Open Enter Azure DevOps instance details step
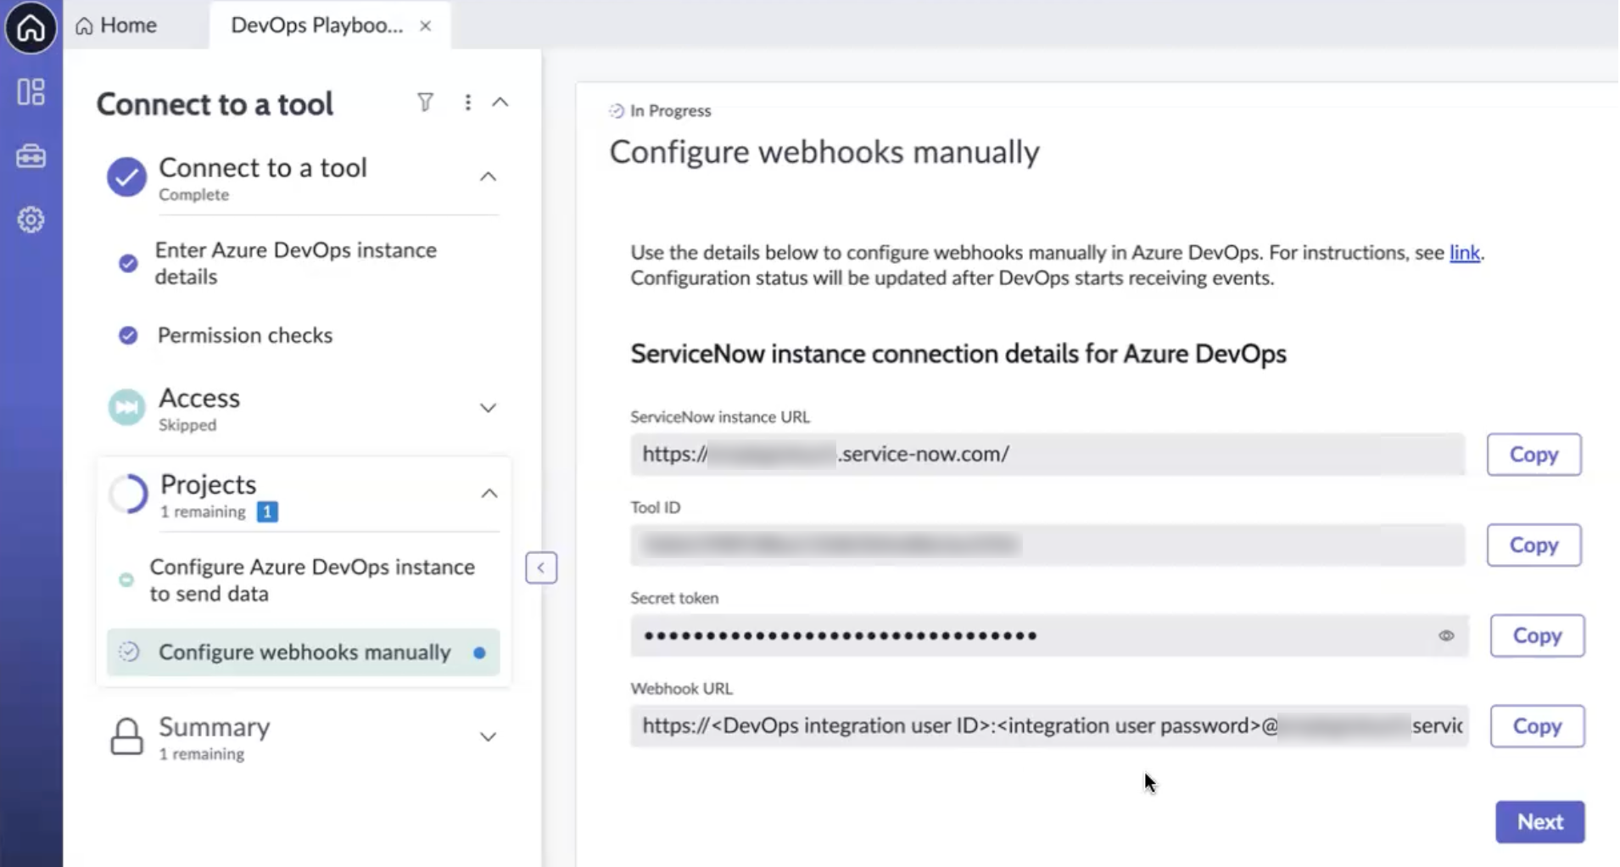Viewport: 1620px width, 867px height. point(296,263)
